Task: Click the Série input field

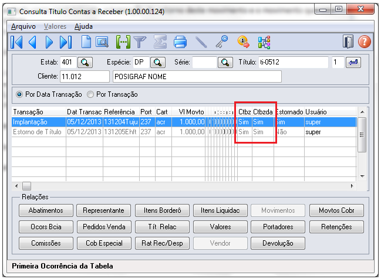Action: pyautogui.click(x=204, y=62)
